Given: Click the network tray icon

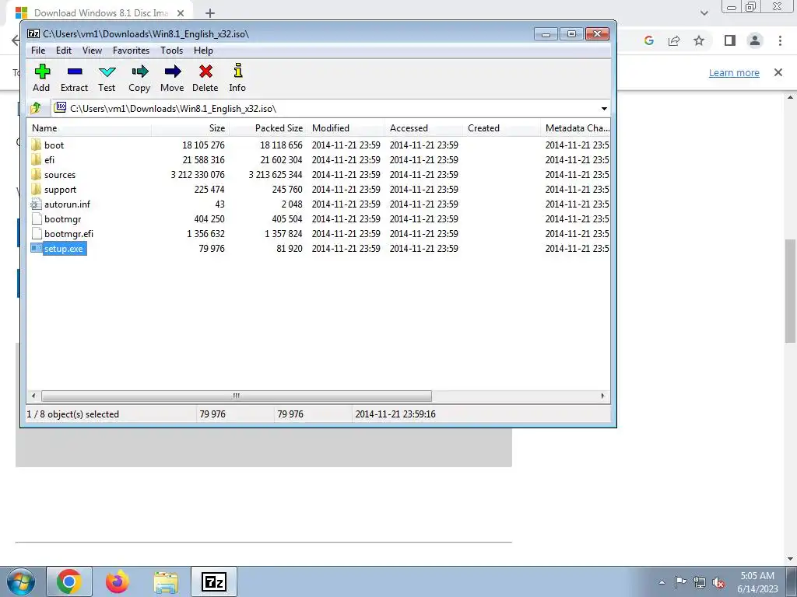Looking at the screenshot, I should pos(700,582).
